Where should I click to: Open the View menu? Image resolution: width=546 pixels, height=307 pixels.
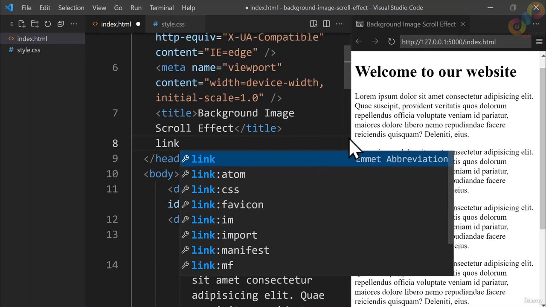tap(99, 8)
